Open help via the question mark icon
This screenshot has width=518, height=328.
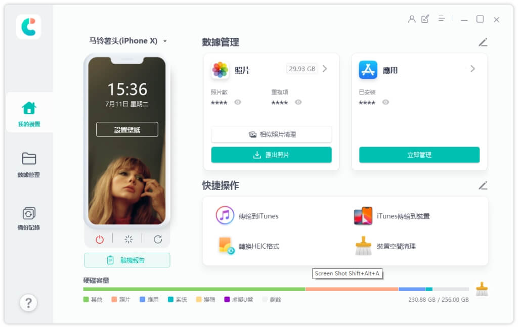[28, 303]
